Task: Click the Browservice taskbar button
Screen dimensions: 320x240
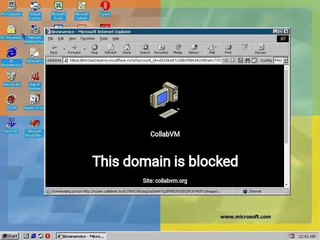Action: [x=82, y=236]
